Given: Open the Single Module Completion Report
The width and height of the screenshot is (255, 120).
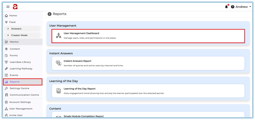Looking at the screenshot, I should click(x=83, y=116).
